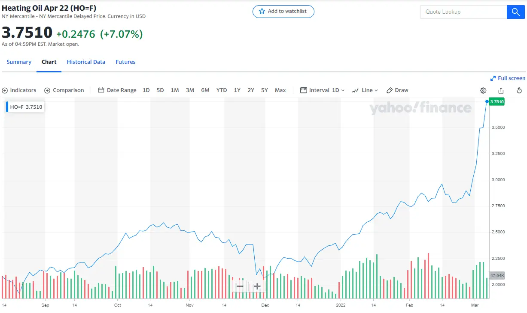Open chart settings gear icon

coord(483,90)
